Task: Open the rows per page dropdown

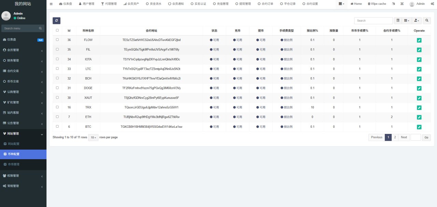Action: click(93, 137)
